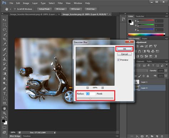This screenshot has height=138, width=169.
Task: Select the History Brush tool
Action: pyautogui.click(x=4, y=64)
